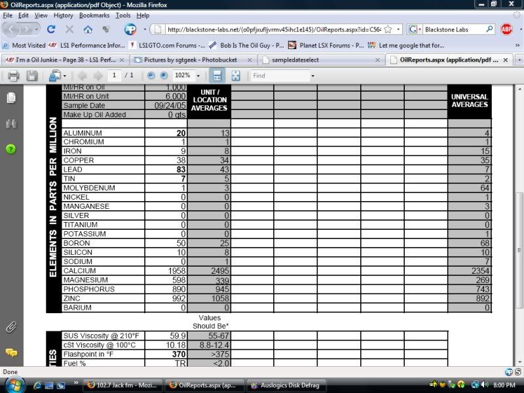The image size is (524, 393).
Task: Click the forward navigation arrow
Action: [26, 29]
